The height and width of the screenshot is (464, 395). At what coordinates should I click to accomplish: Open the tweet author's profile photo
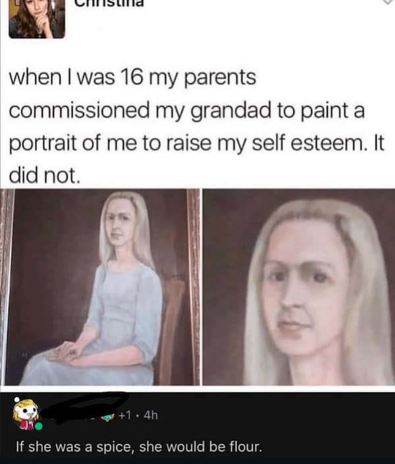37,18
